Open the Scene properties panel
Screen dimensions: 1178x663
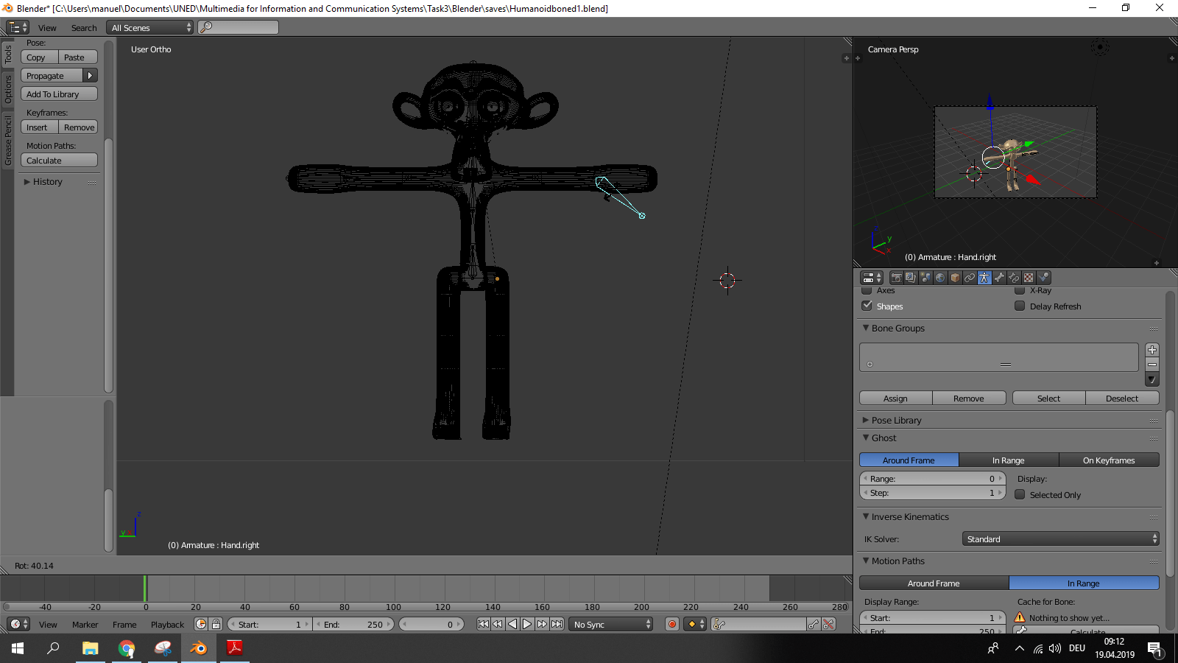[925, 278]
